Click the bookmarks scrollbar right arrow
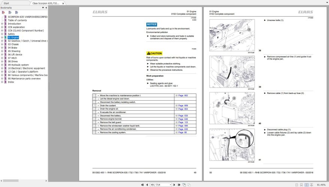The image size is (329, 187). (x=46, y=181)
